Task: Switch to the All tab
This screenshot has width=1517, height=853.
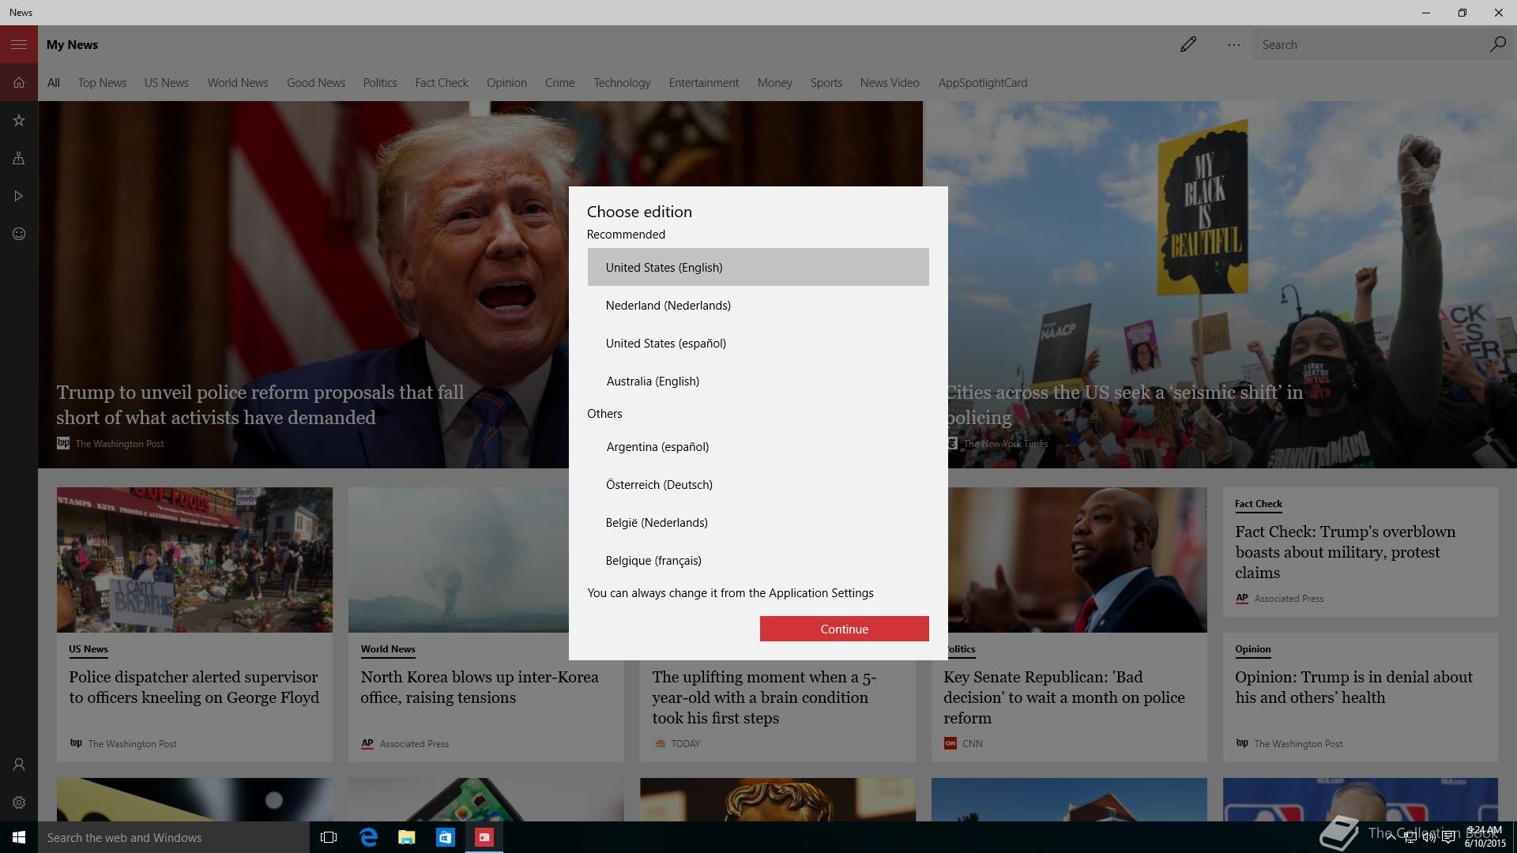Action: 53,83
